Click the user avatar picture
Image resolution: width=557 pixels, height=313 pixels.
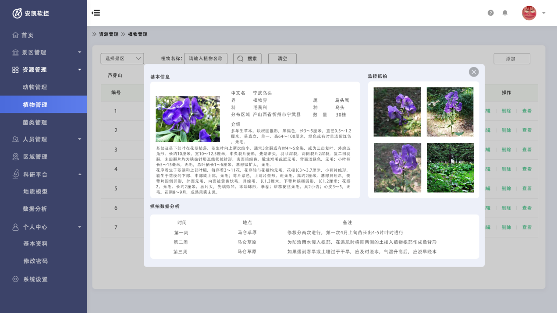pyautogui.click(x=529, y=13)
